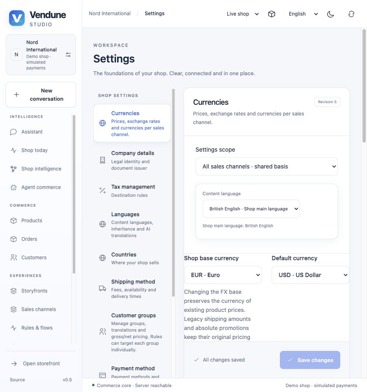The image size is (367, 392).
Task: Click the refresh icon in top bar
Action: tap(351, 14)
